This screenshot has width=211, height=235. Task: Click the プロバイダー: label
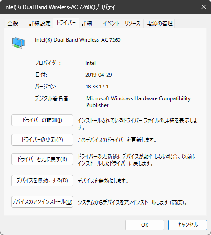pyautogui.click(x=48, y=63)
